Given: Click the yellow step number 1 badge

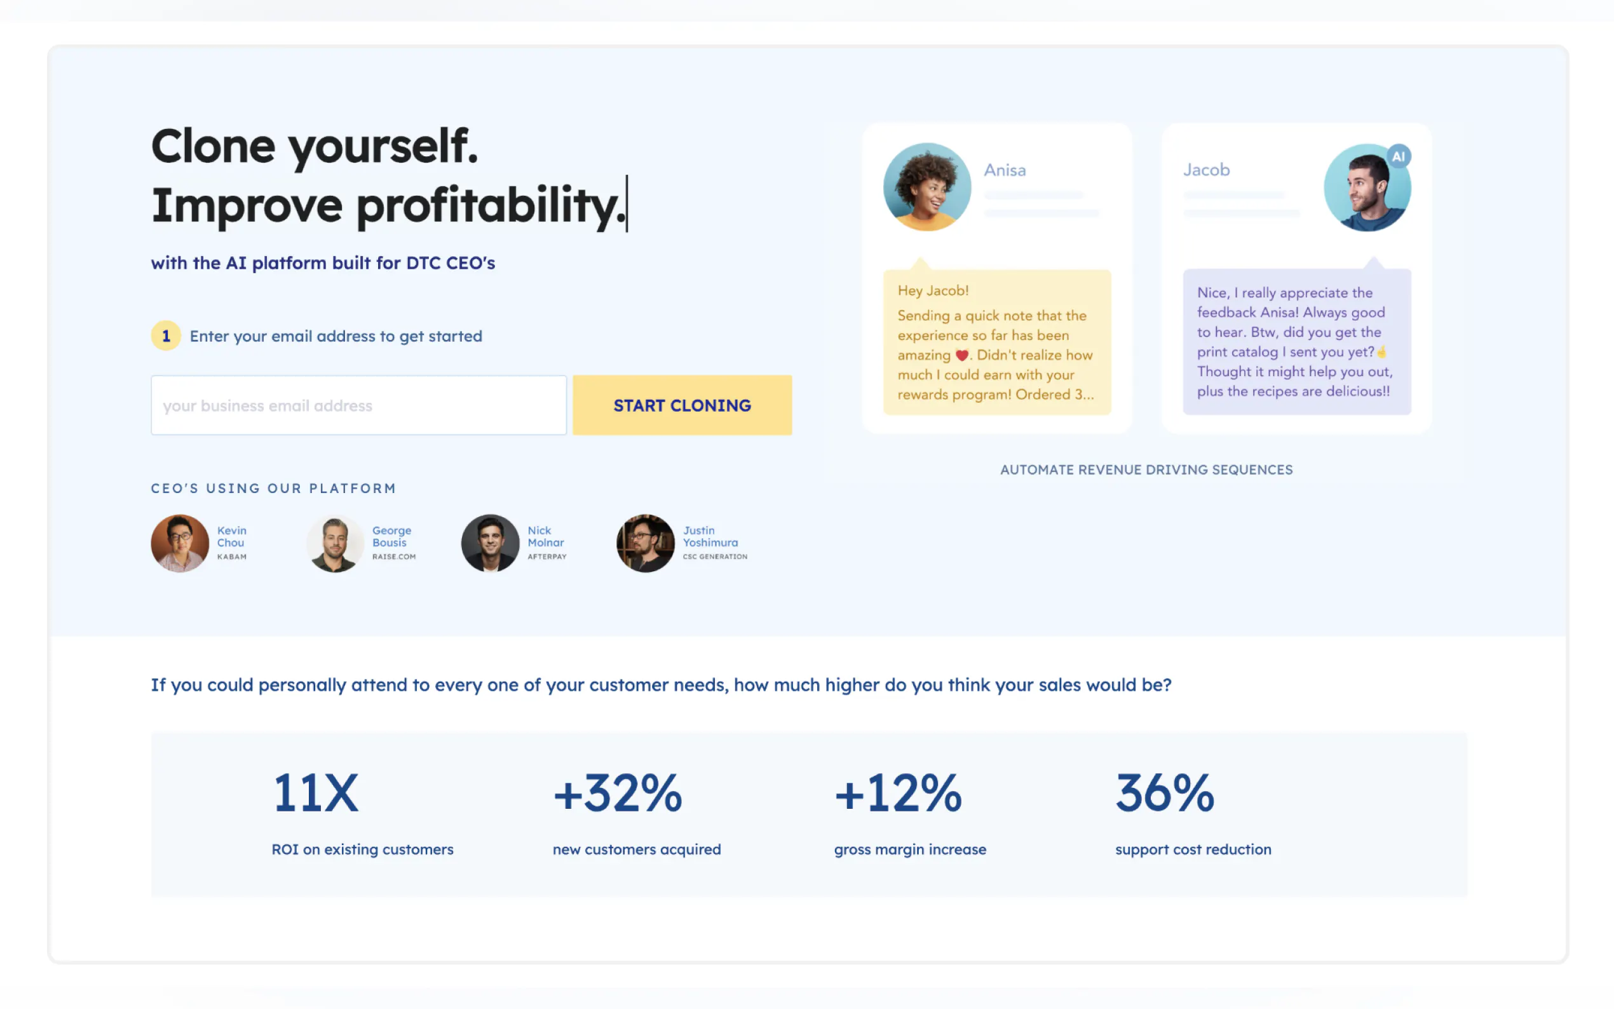Looking at the screenshot, I should (x=165, y=335).
